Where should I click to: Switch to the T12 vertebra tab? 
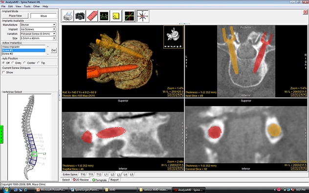(x=99, y=174)
